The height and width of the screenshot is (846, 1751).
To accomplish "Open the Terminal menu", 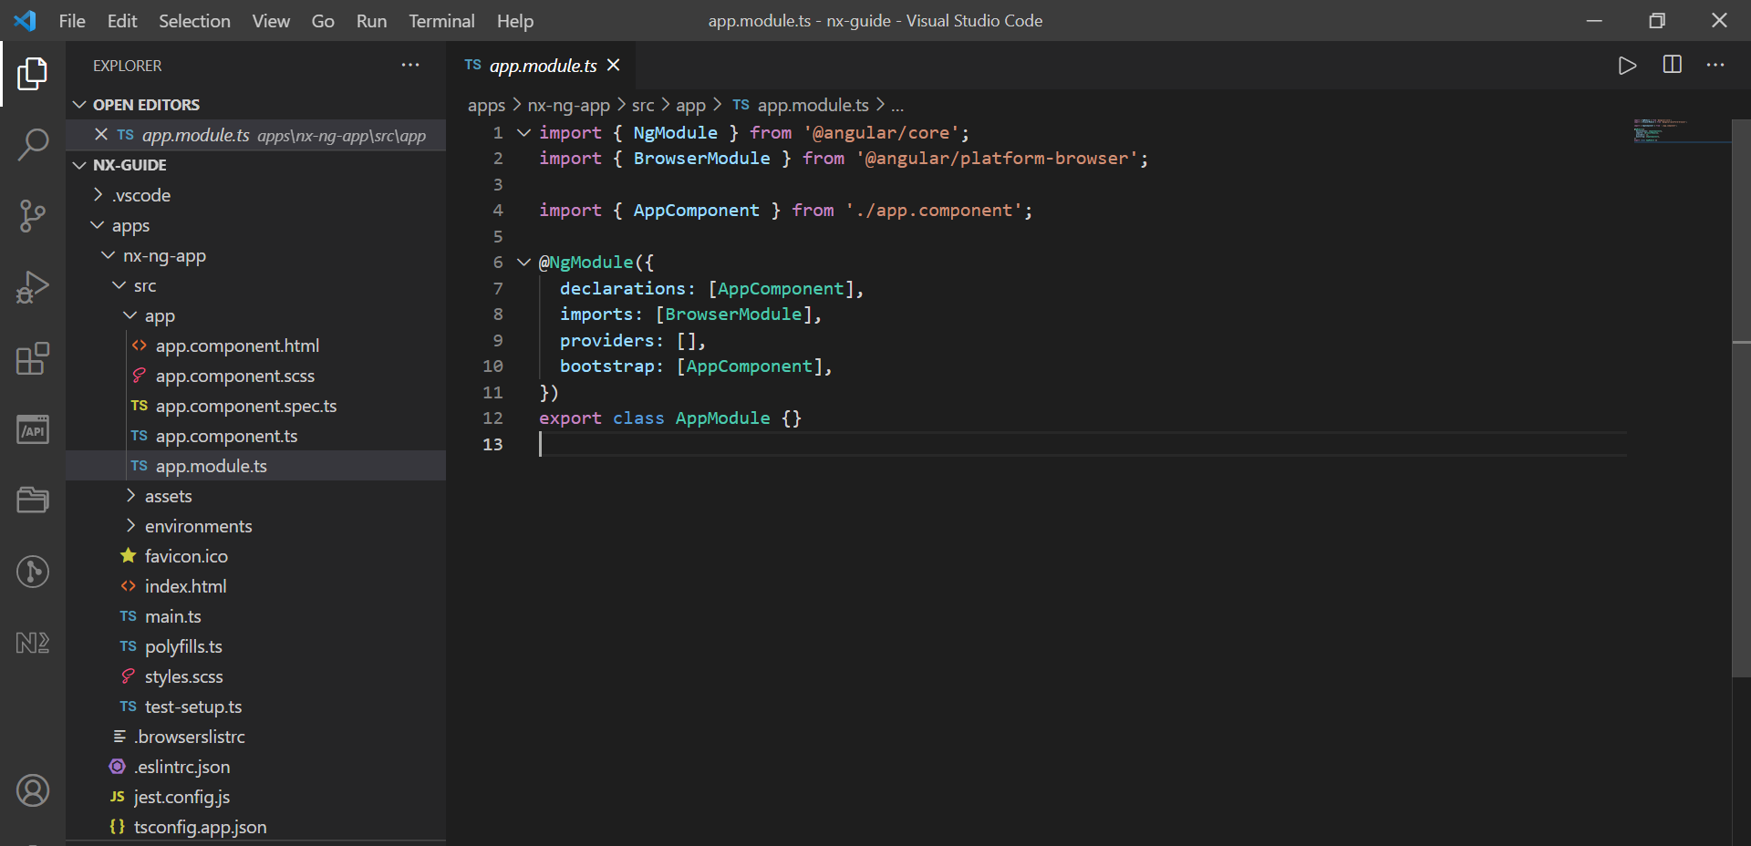I will pos(440,21).
